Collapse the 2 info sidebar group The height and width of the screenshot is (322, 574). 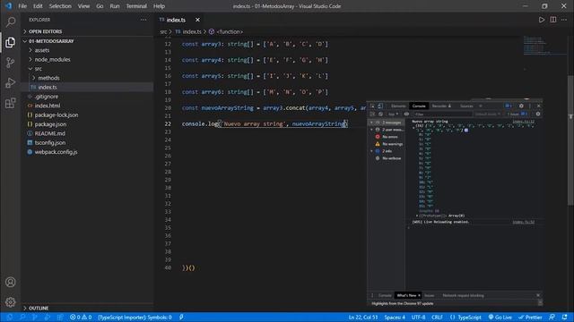point(371,151)
